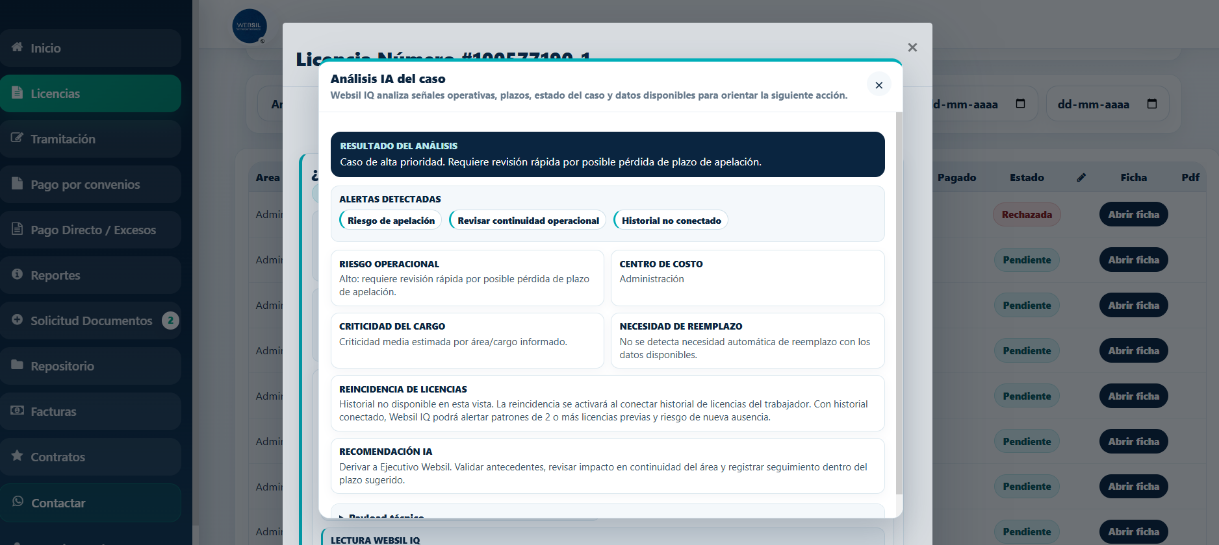The image size is (1219, 545).
Task: Click the money icon beside Facturas
Action: click(x=18, y=411)
